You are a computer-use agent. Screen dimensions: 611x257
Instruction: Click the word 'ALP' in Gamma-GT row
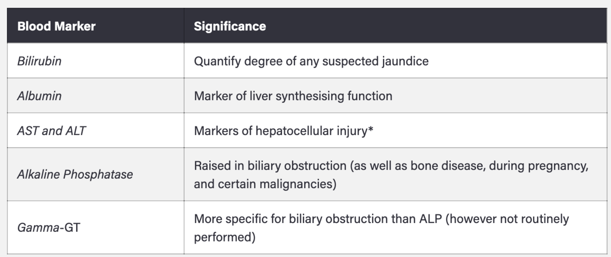pos(430,219)
